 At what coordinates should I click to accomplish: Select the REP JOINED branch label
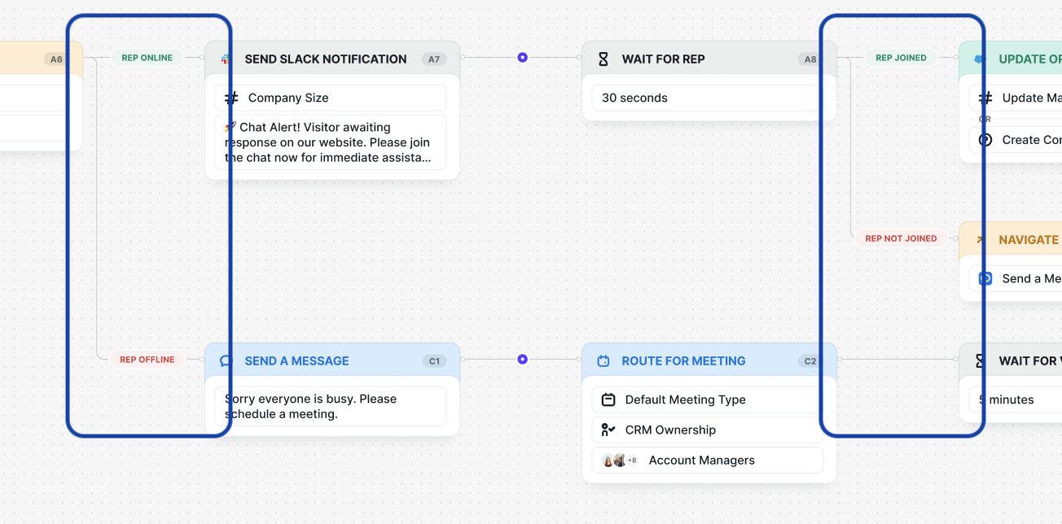pyautogui.click(x=901, y=58)
